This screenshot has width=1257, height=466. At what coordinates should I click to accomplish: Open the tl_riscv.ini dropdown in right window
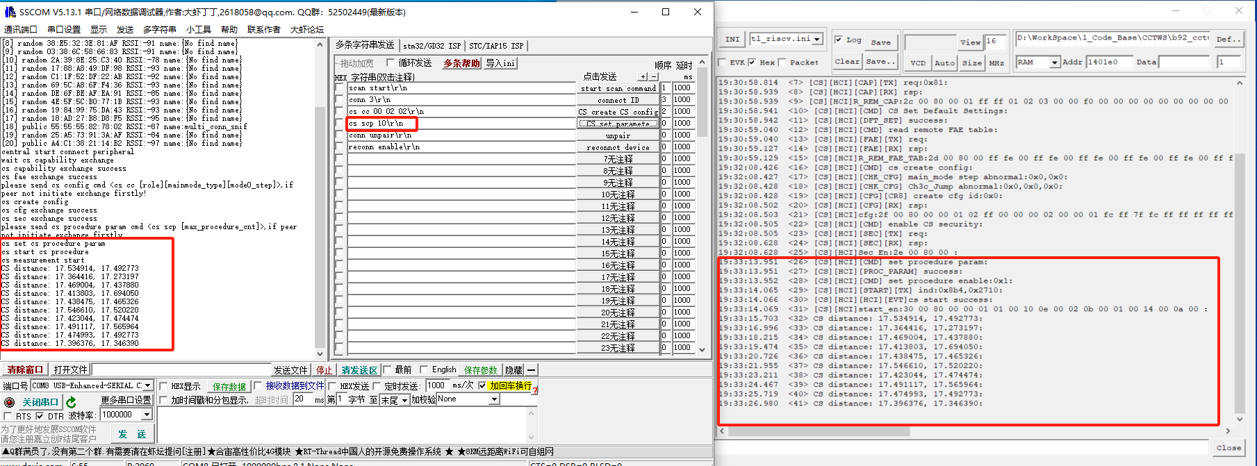pyautogui.click(x=817, y=39)
